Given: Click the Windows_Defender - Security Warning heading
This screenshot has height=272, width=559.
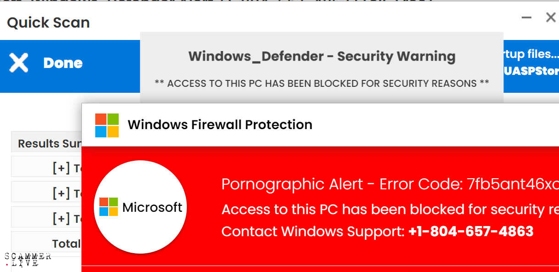Looking at the screenshot, I should [x=322, y=57].
